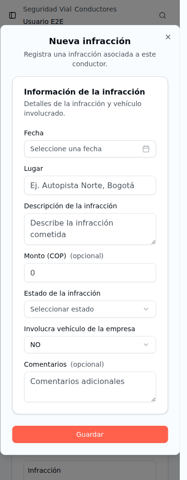Save the infraction with Guardar

pyautogui.click(x=90, y=434)
